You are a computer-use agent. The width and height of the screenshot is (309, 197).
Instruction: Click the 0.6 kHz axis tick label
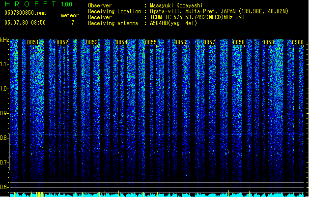coord(4,187)
